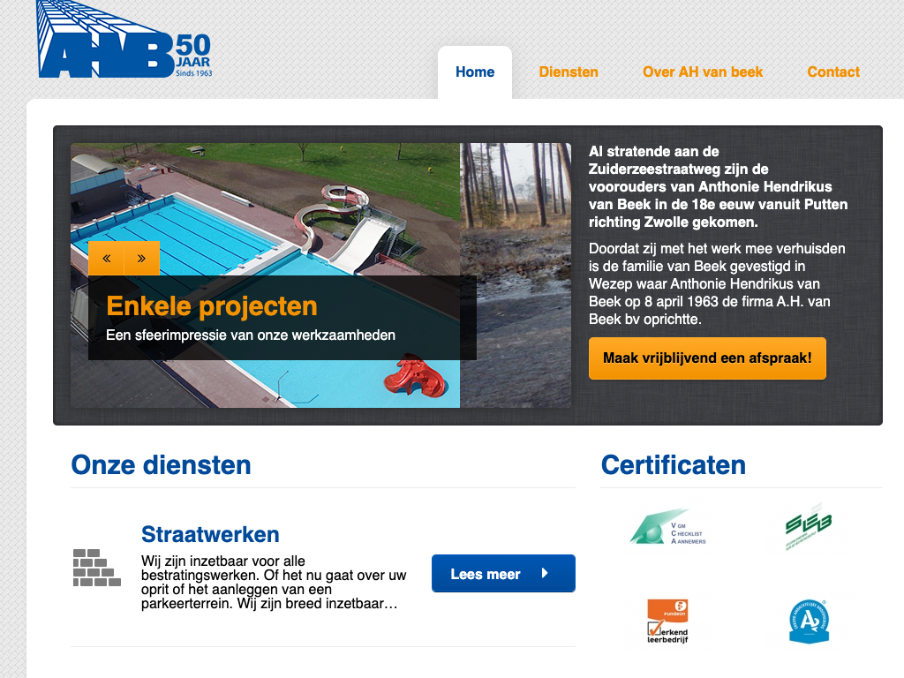904x678 pixels.
Task: Click the swimming pool slideshow image
Action: coord(265,203)
